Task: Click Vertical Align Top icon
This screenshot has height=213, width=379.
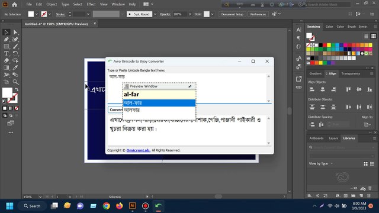Action: click(348, 89)
